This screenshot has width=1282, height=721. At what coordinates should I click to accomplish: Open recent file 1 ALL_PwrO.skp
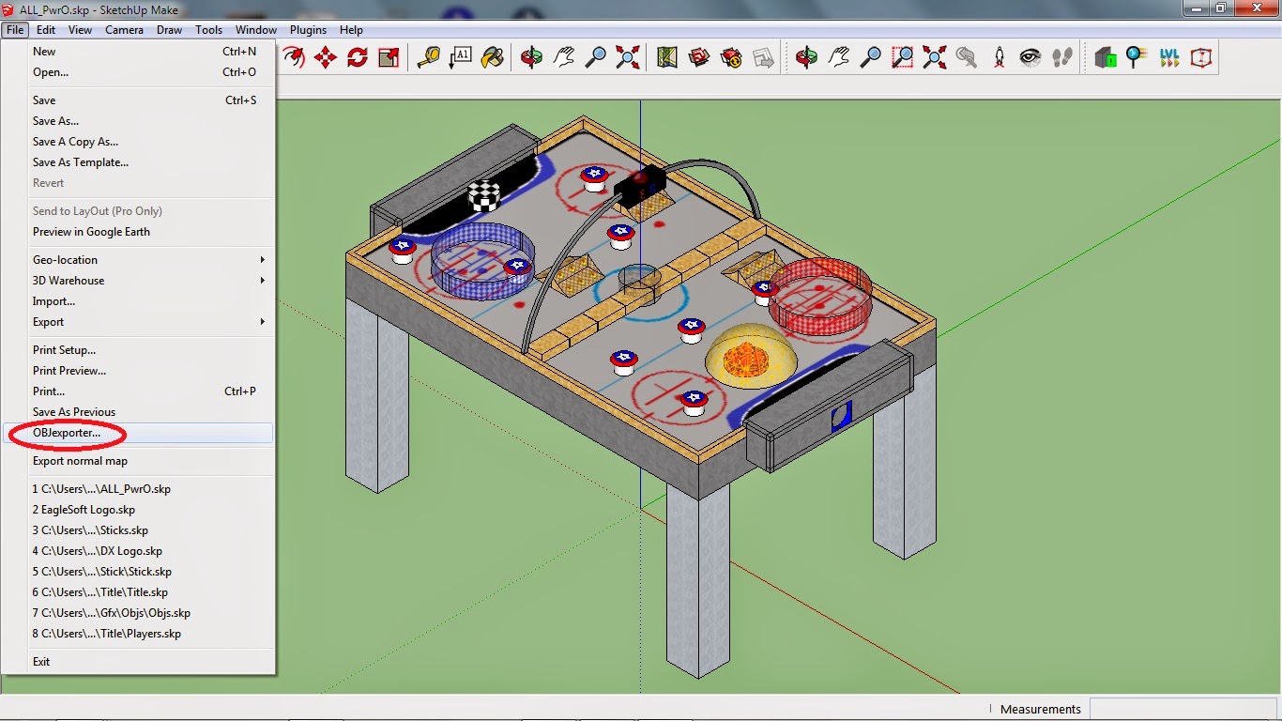tap(138, 489)
